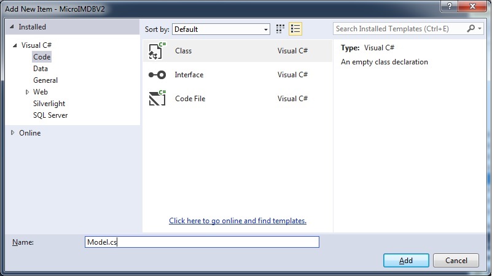The height and width of the screenshot is (276, 492).
Task: Close the Add New Item dialog
Action: pos(472,6)
